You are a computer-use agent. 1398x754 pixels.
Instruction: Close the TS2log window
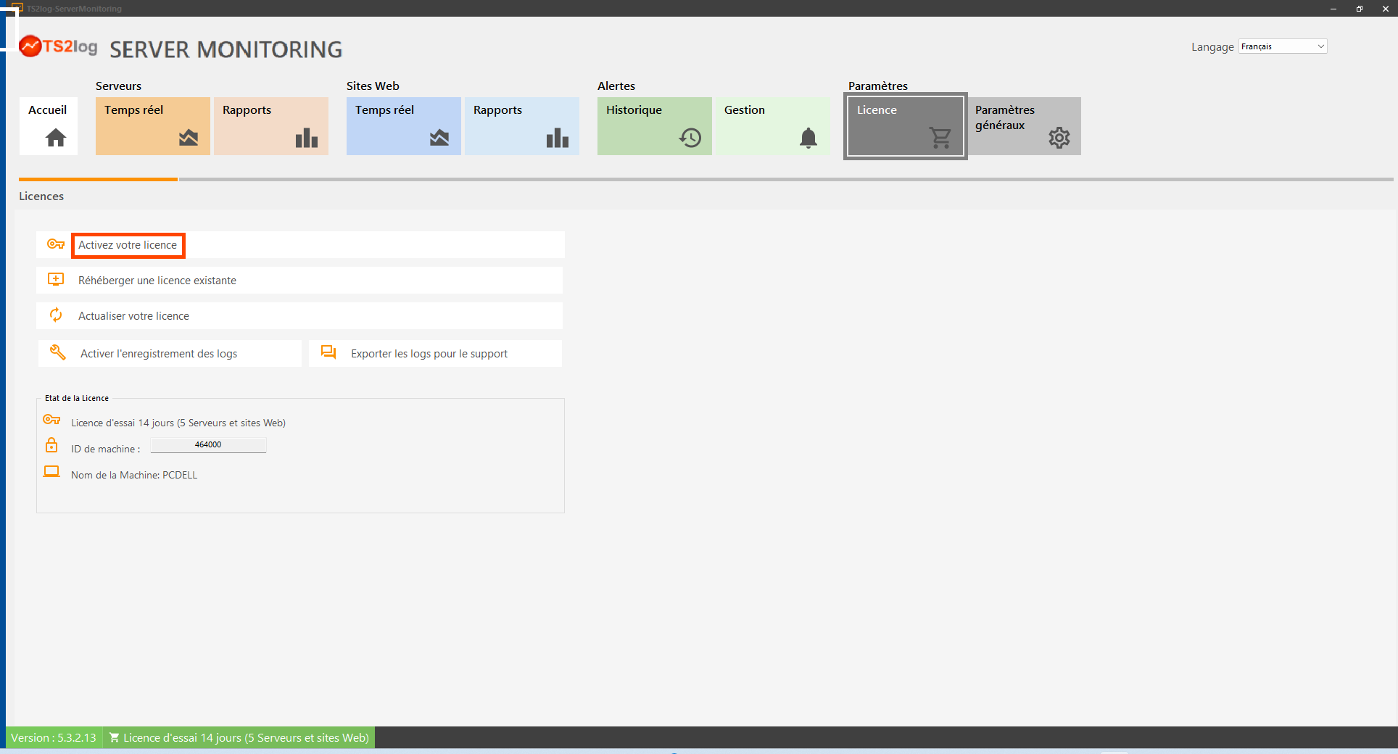point(1385,9)
